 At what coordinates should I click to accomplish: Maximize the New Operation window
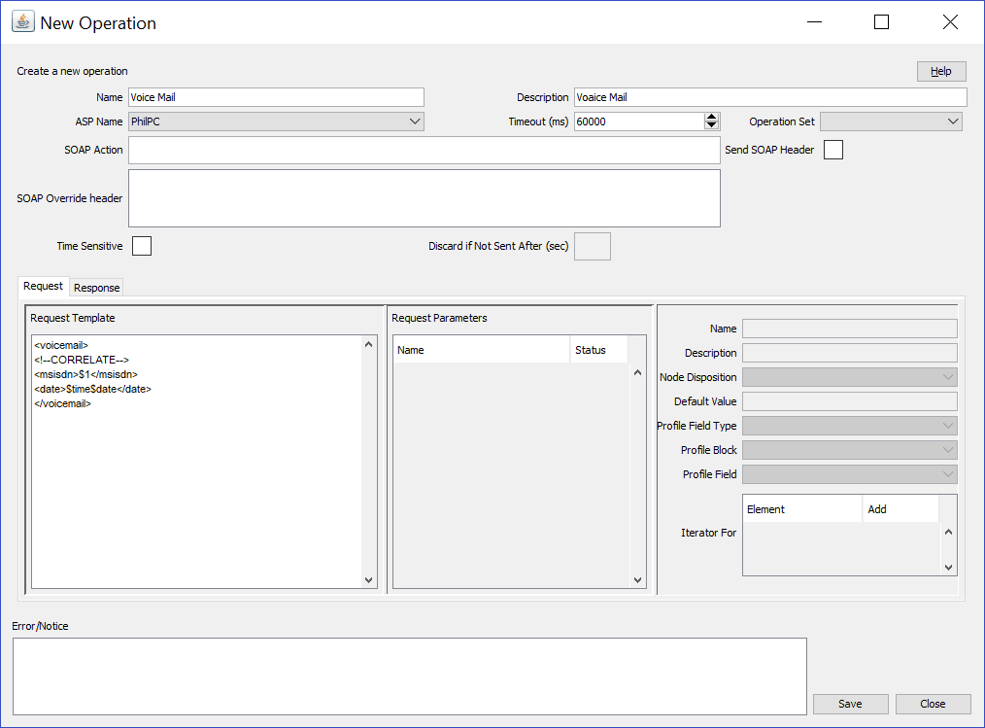tap(881, 22)
